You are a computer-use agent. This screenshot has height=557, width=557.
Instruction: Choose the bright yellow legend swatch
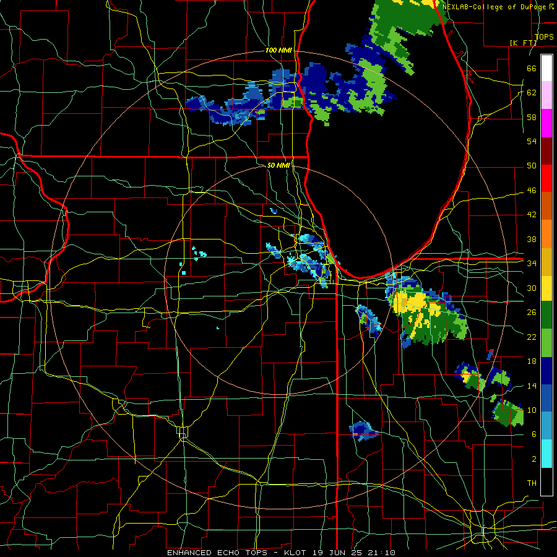[x=546, y=288]
